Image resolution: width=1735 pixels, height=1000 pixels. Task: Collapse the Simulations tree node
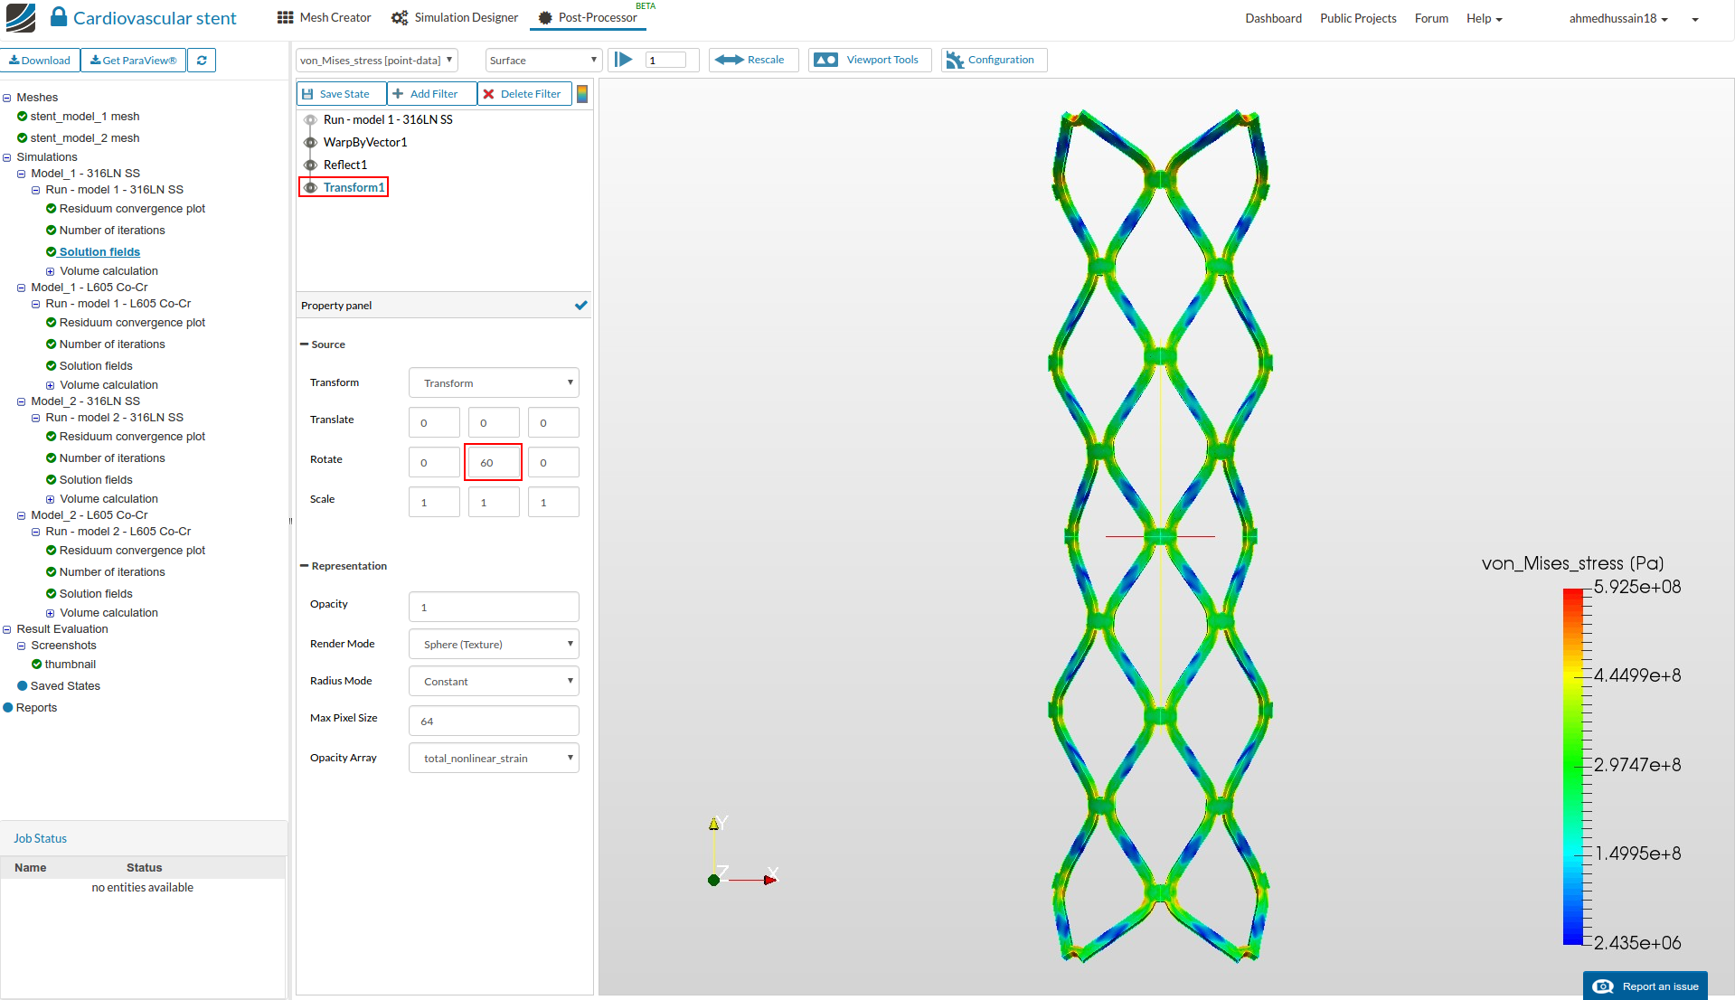click(x=7, y=156)
